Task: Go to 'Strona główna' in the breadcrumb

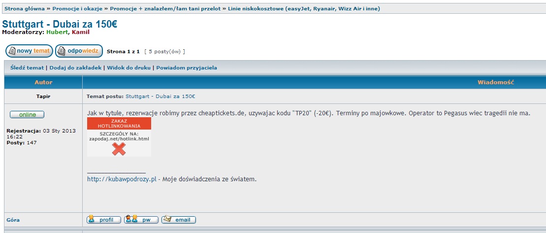Action: [25, 9]
